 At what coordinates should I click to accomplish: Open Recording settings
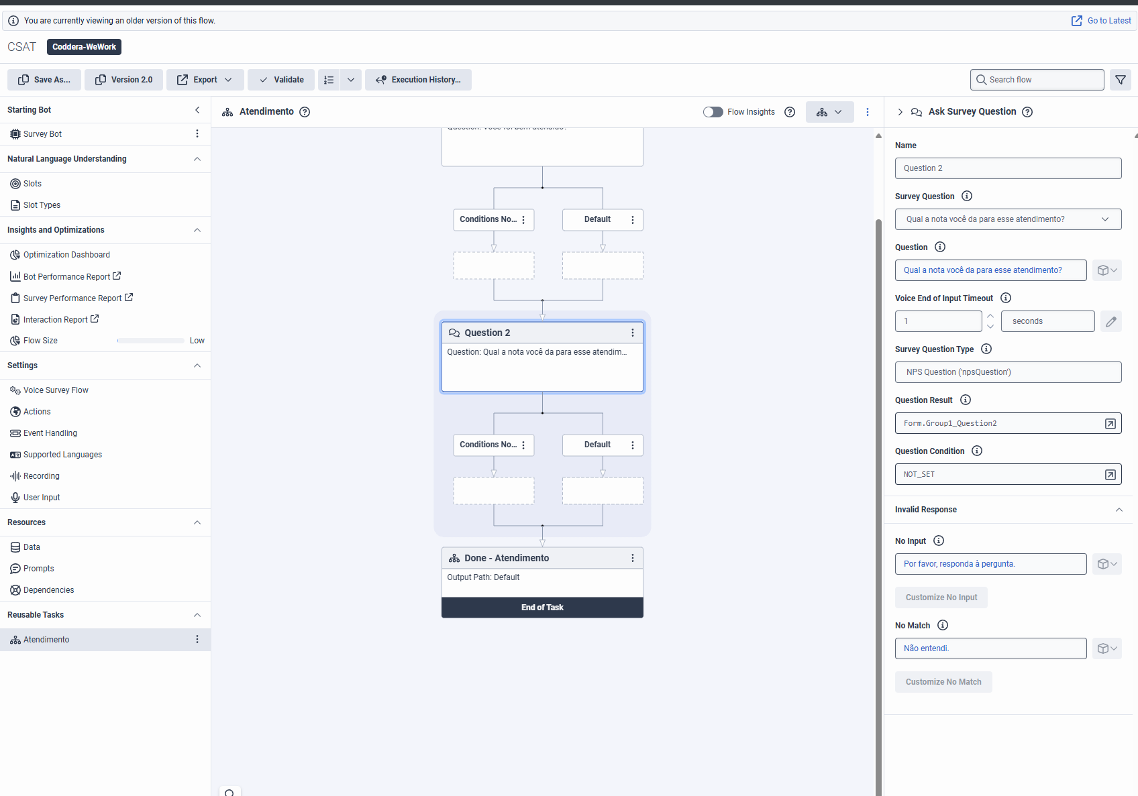pyautogui.click(x=42, y=476)
